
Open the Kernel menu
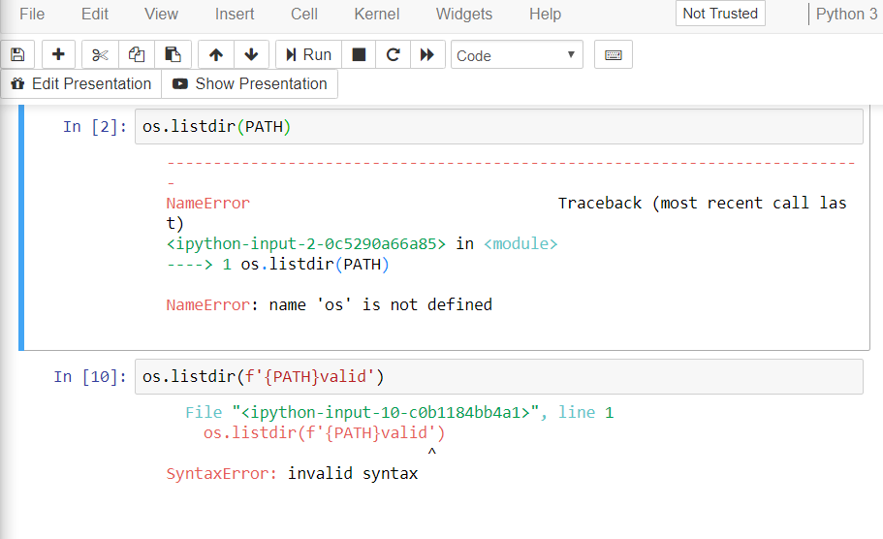pos(376,14)
